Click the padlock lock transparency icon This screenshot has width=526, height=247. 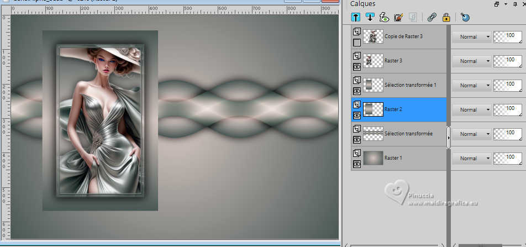(446, 17)
